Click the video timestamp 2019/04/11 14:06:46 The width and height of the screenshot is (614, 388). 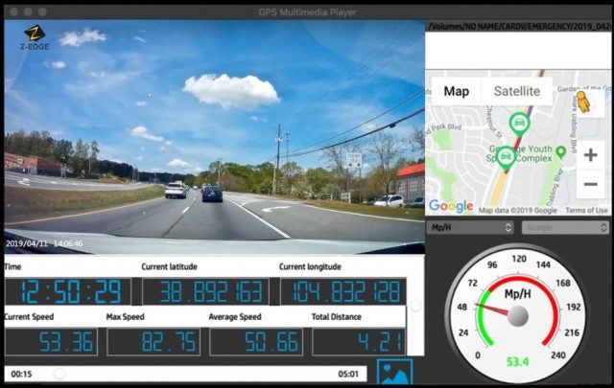44,243
